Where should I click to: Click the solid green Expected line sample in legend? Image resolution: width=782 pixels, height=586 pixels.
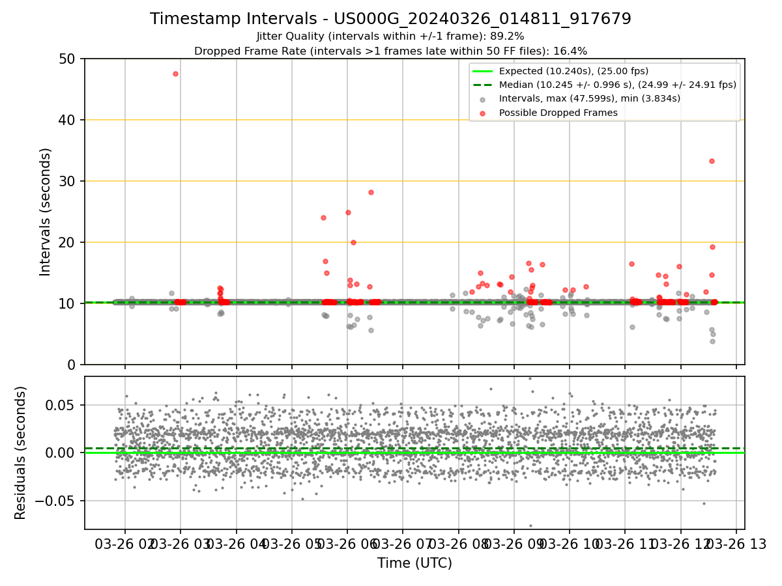click(483, 72)
